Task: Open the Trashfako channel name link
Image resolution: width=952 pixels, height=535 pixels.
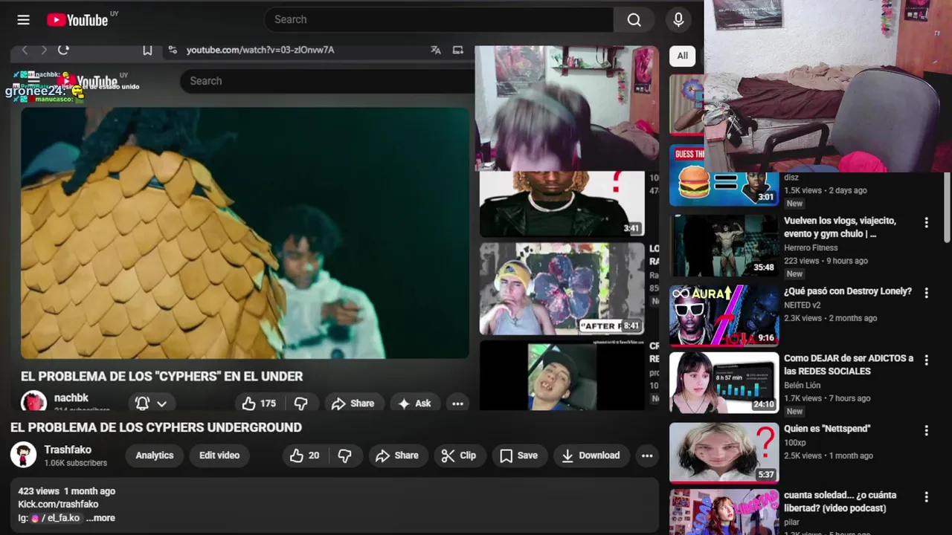Action: (x=68, y=450)
